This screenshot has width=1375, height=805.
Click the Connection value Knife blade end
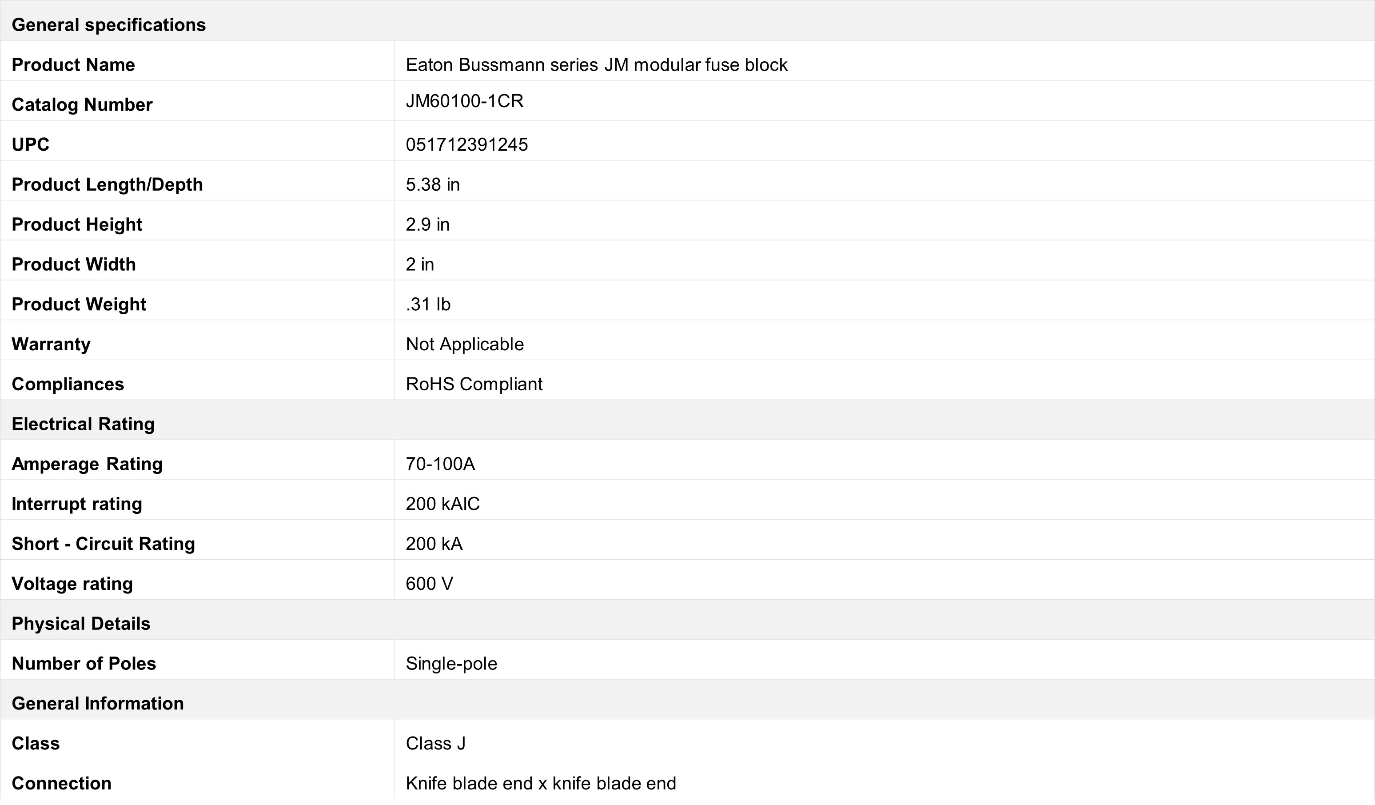pos(541,783)
